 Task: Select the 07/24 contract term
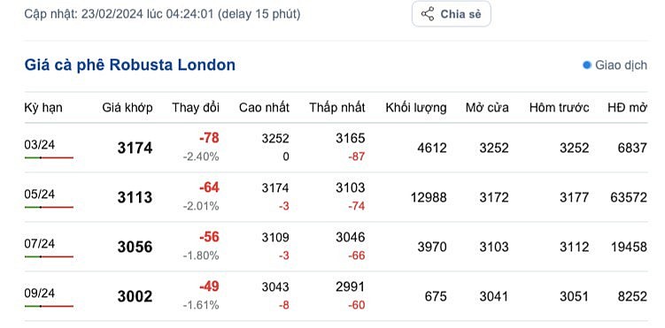(40, 244)
